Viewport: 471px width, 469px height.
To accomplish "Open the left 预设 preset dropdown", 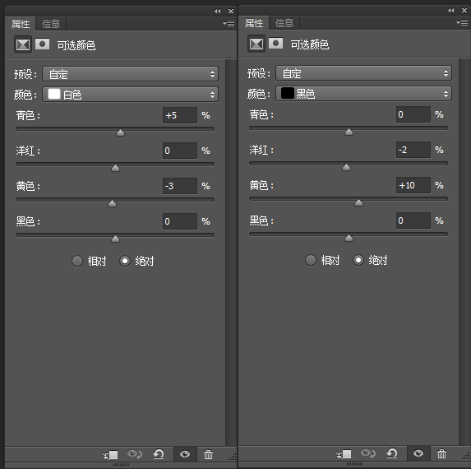I will pos(130,74).
